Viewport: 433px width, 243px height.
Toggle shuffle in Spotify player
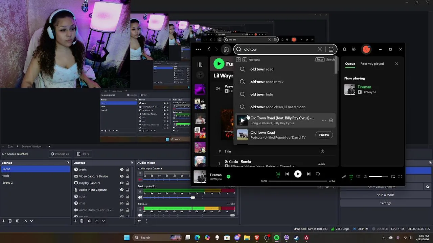point(278,174)
